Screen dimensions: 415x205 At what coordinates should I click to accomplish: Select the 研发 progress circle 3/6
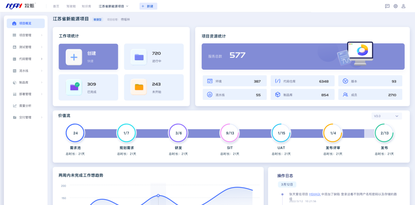click(x=178, y=133)
